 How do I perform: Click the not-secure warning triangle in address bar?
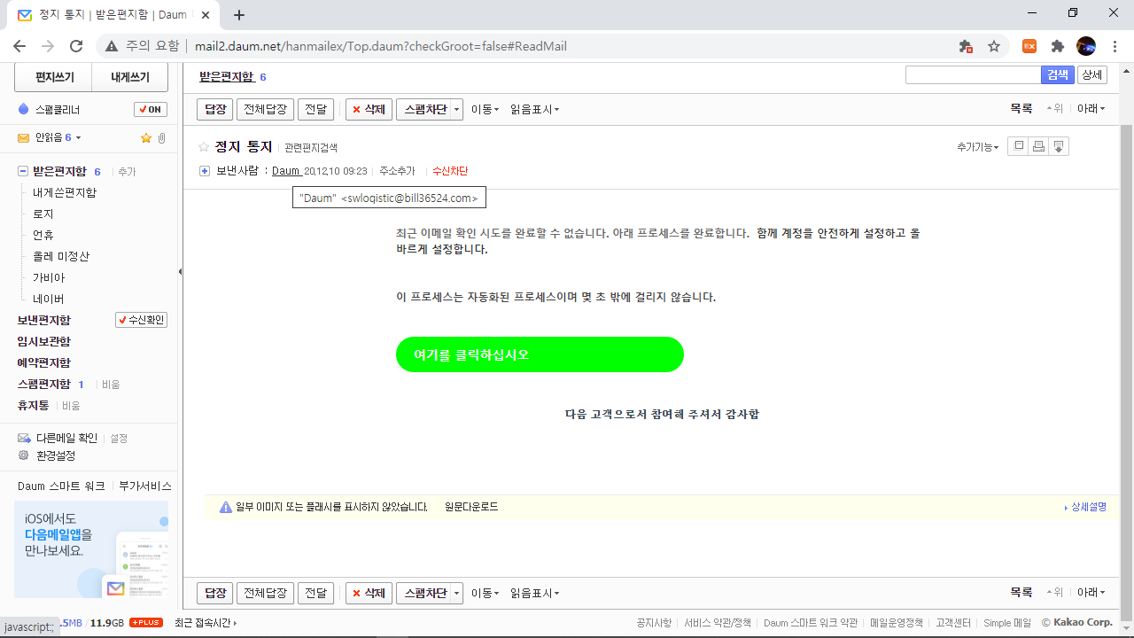pos(112,46)
